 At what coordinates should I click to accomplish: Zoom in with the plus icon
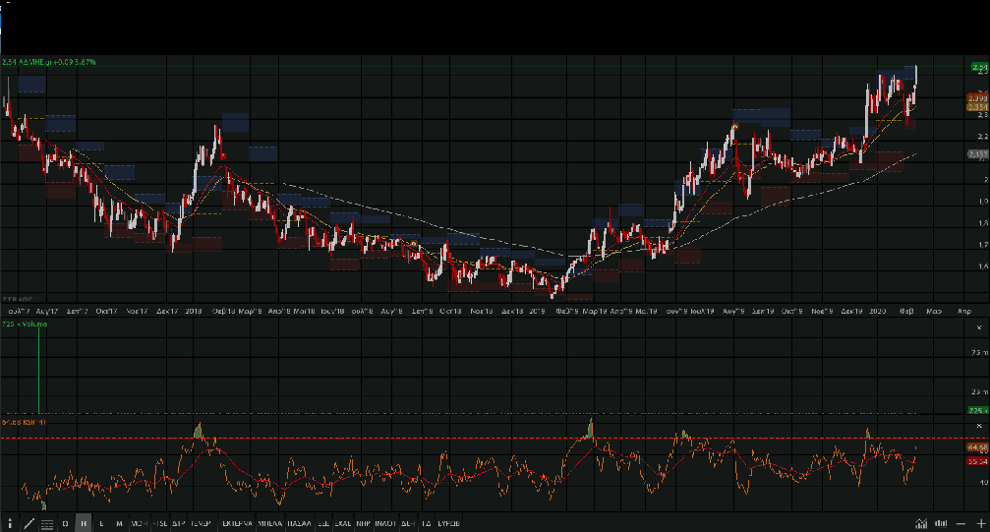click(x=979, y=523)
